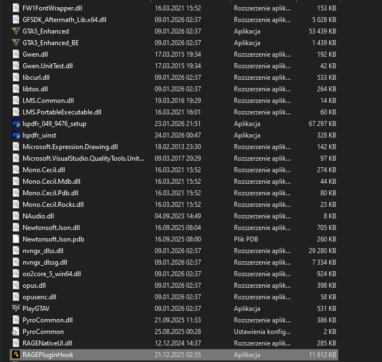
Task: Click the LMS.PortableExecutable.dll file icon
Action: click(x=16, y=112)
